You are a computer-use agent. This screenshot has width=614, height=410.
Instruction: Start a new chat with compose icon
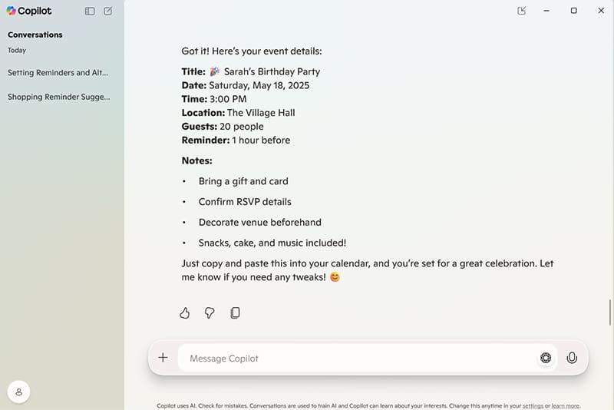coord(107,11)
